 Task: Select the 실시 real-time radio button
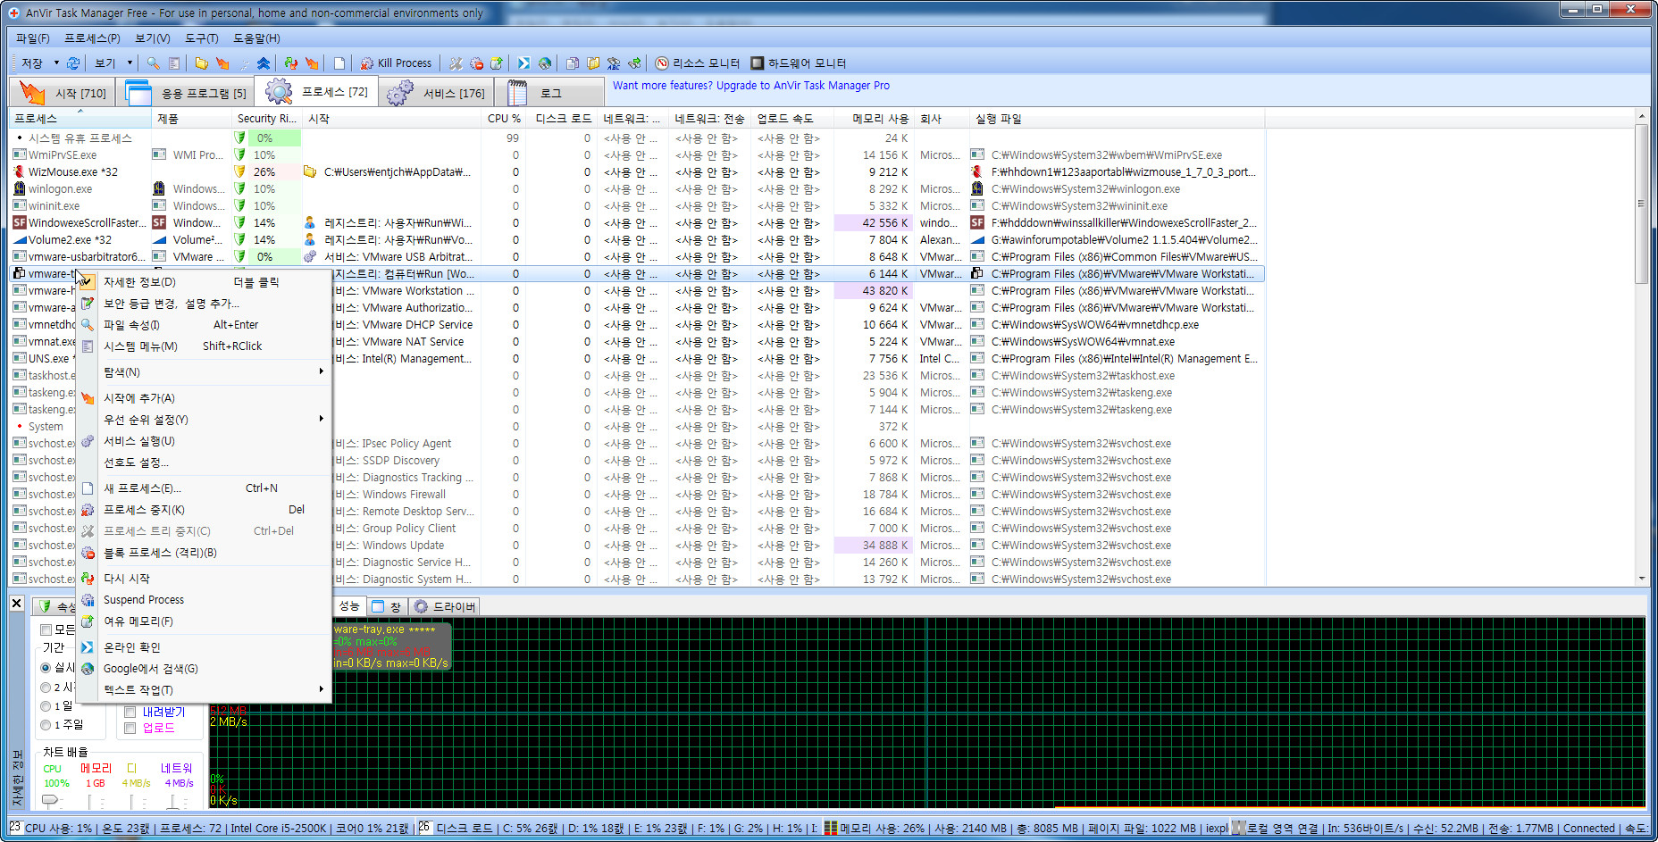coord(46,668)
